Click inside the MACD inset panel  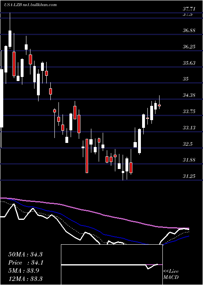point(112,265)
